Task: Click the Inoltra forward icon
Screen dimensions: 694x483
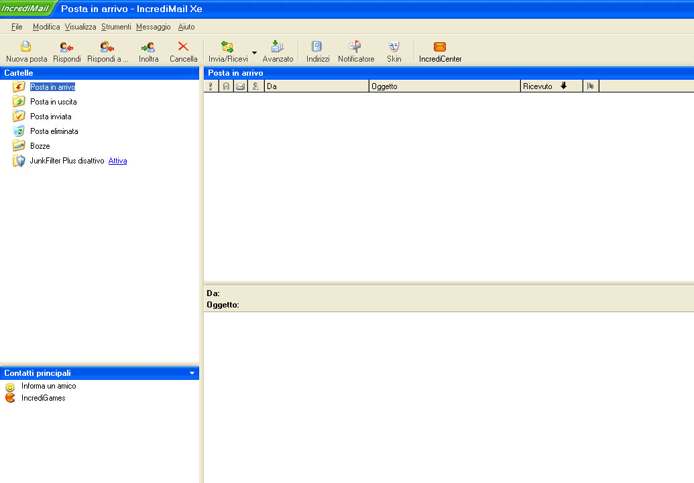Action: pos(148,46)
